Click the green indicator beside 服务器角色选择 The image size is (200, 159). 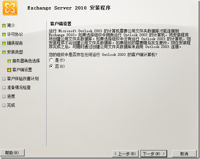9,61
